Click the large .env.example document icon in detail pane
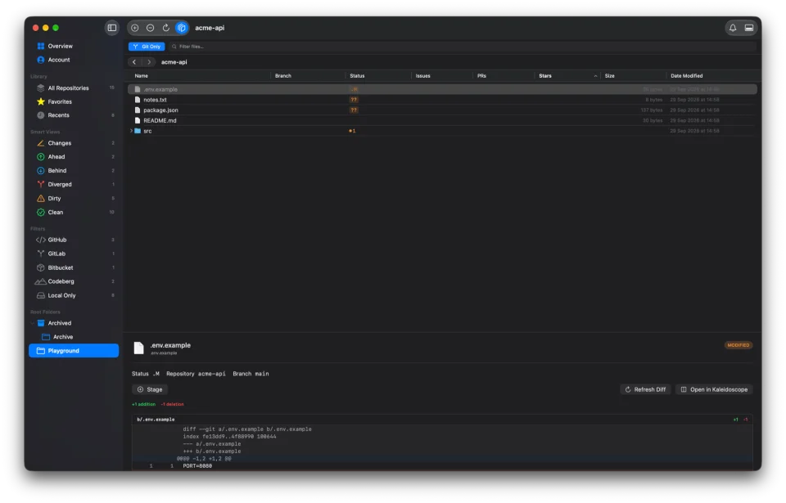The width and height of the screenshot is (786, 503). (x=138, y=348)
